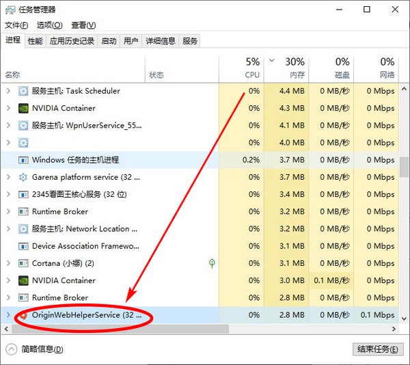Switch to the 启动 tab
The image size is (410, 365).
coord(109,41)
